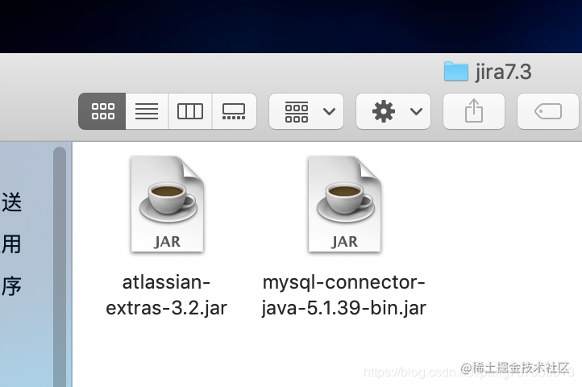Click the jira7.3 window title text
The height and width of the screenshot is (387, 582).
503,72
